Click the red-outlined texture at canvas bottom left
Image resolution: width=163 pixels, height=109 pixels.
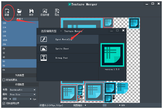69,93
